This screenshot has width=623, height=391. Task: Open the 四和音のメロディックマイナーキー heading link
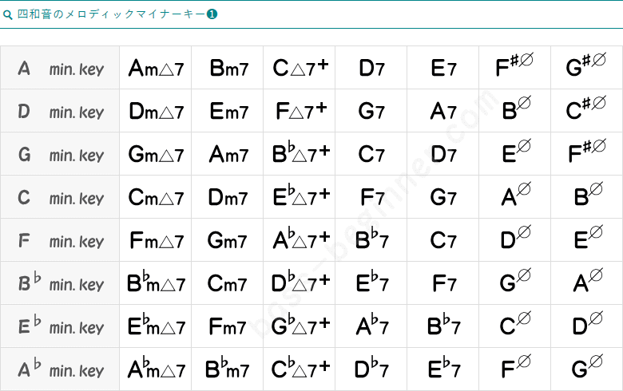click(110, 14)
